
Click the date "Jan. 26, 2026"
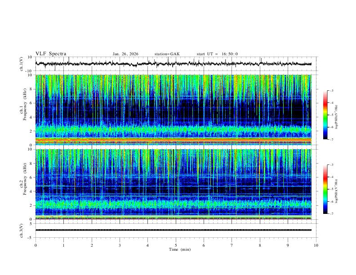(x=125, y=54)
